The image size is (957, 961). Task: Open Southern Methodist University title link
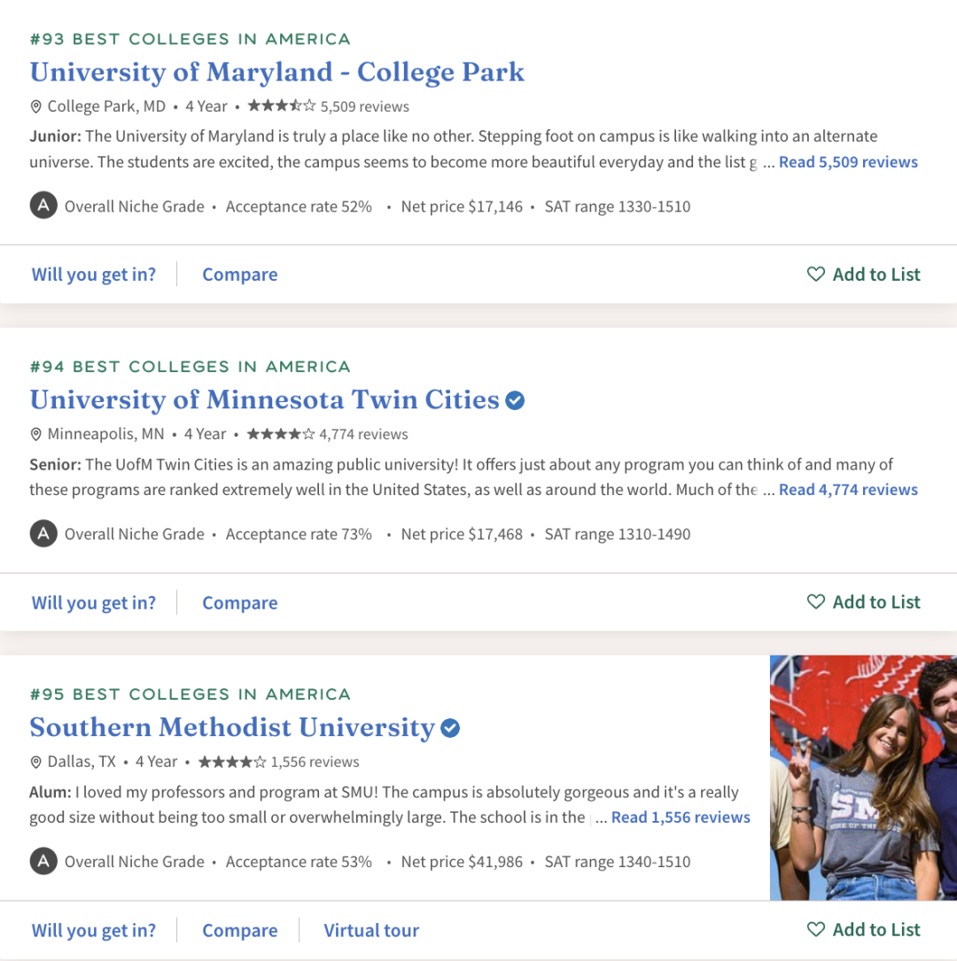tap(232, 727)
